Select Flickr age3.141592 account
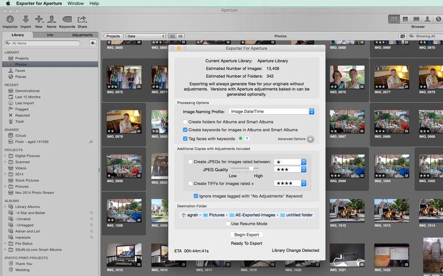The width and height of the screenshot is (443, 276). click(32, 142)
